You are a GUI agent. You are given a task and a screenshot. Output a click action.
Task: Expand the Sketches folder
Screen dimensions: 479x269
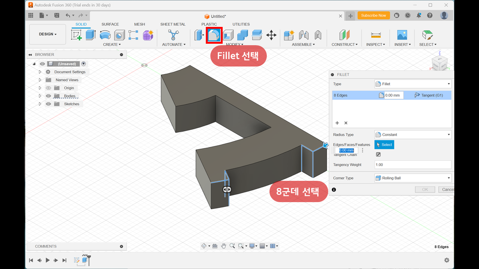[40, 104]
